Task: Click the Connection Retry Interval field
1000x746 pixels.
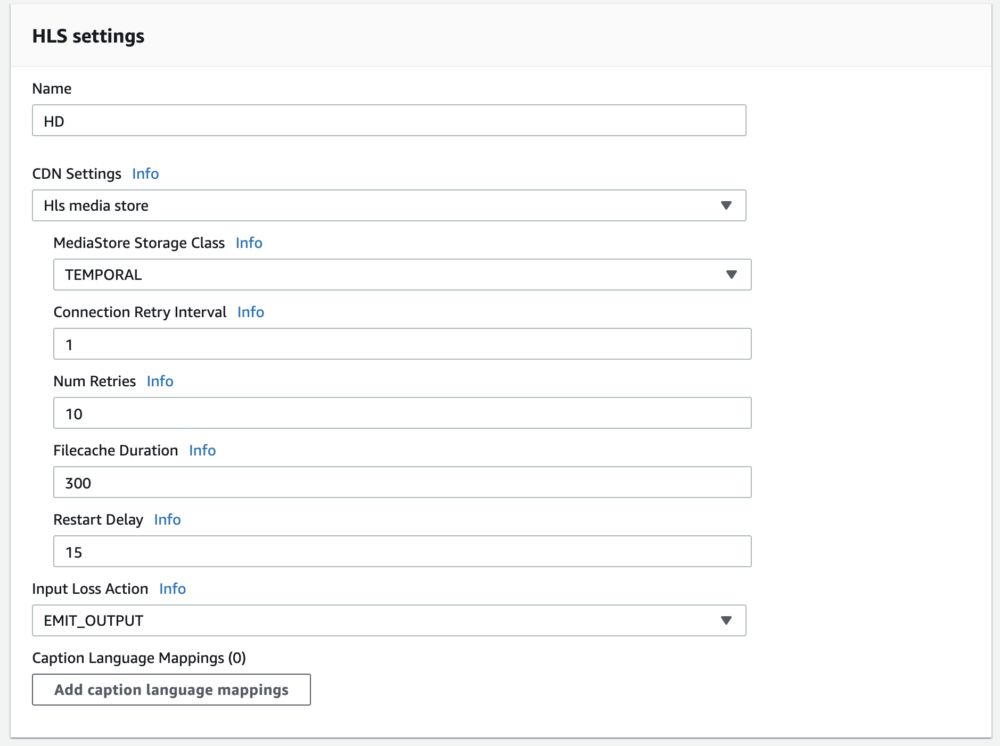Action: (x=402, y=344)
